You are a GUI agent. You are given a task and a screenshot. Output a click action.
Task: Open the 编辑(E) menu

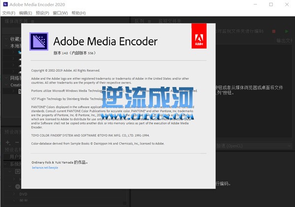26,13
